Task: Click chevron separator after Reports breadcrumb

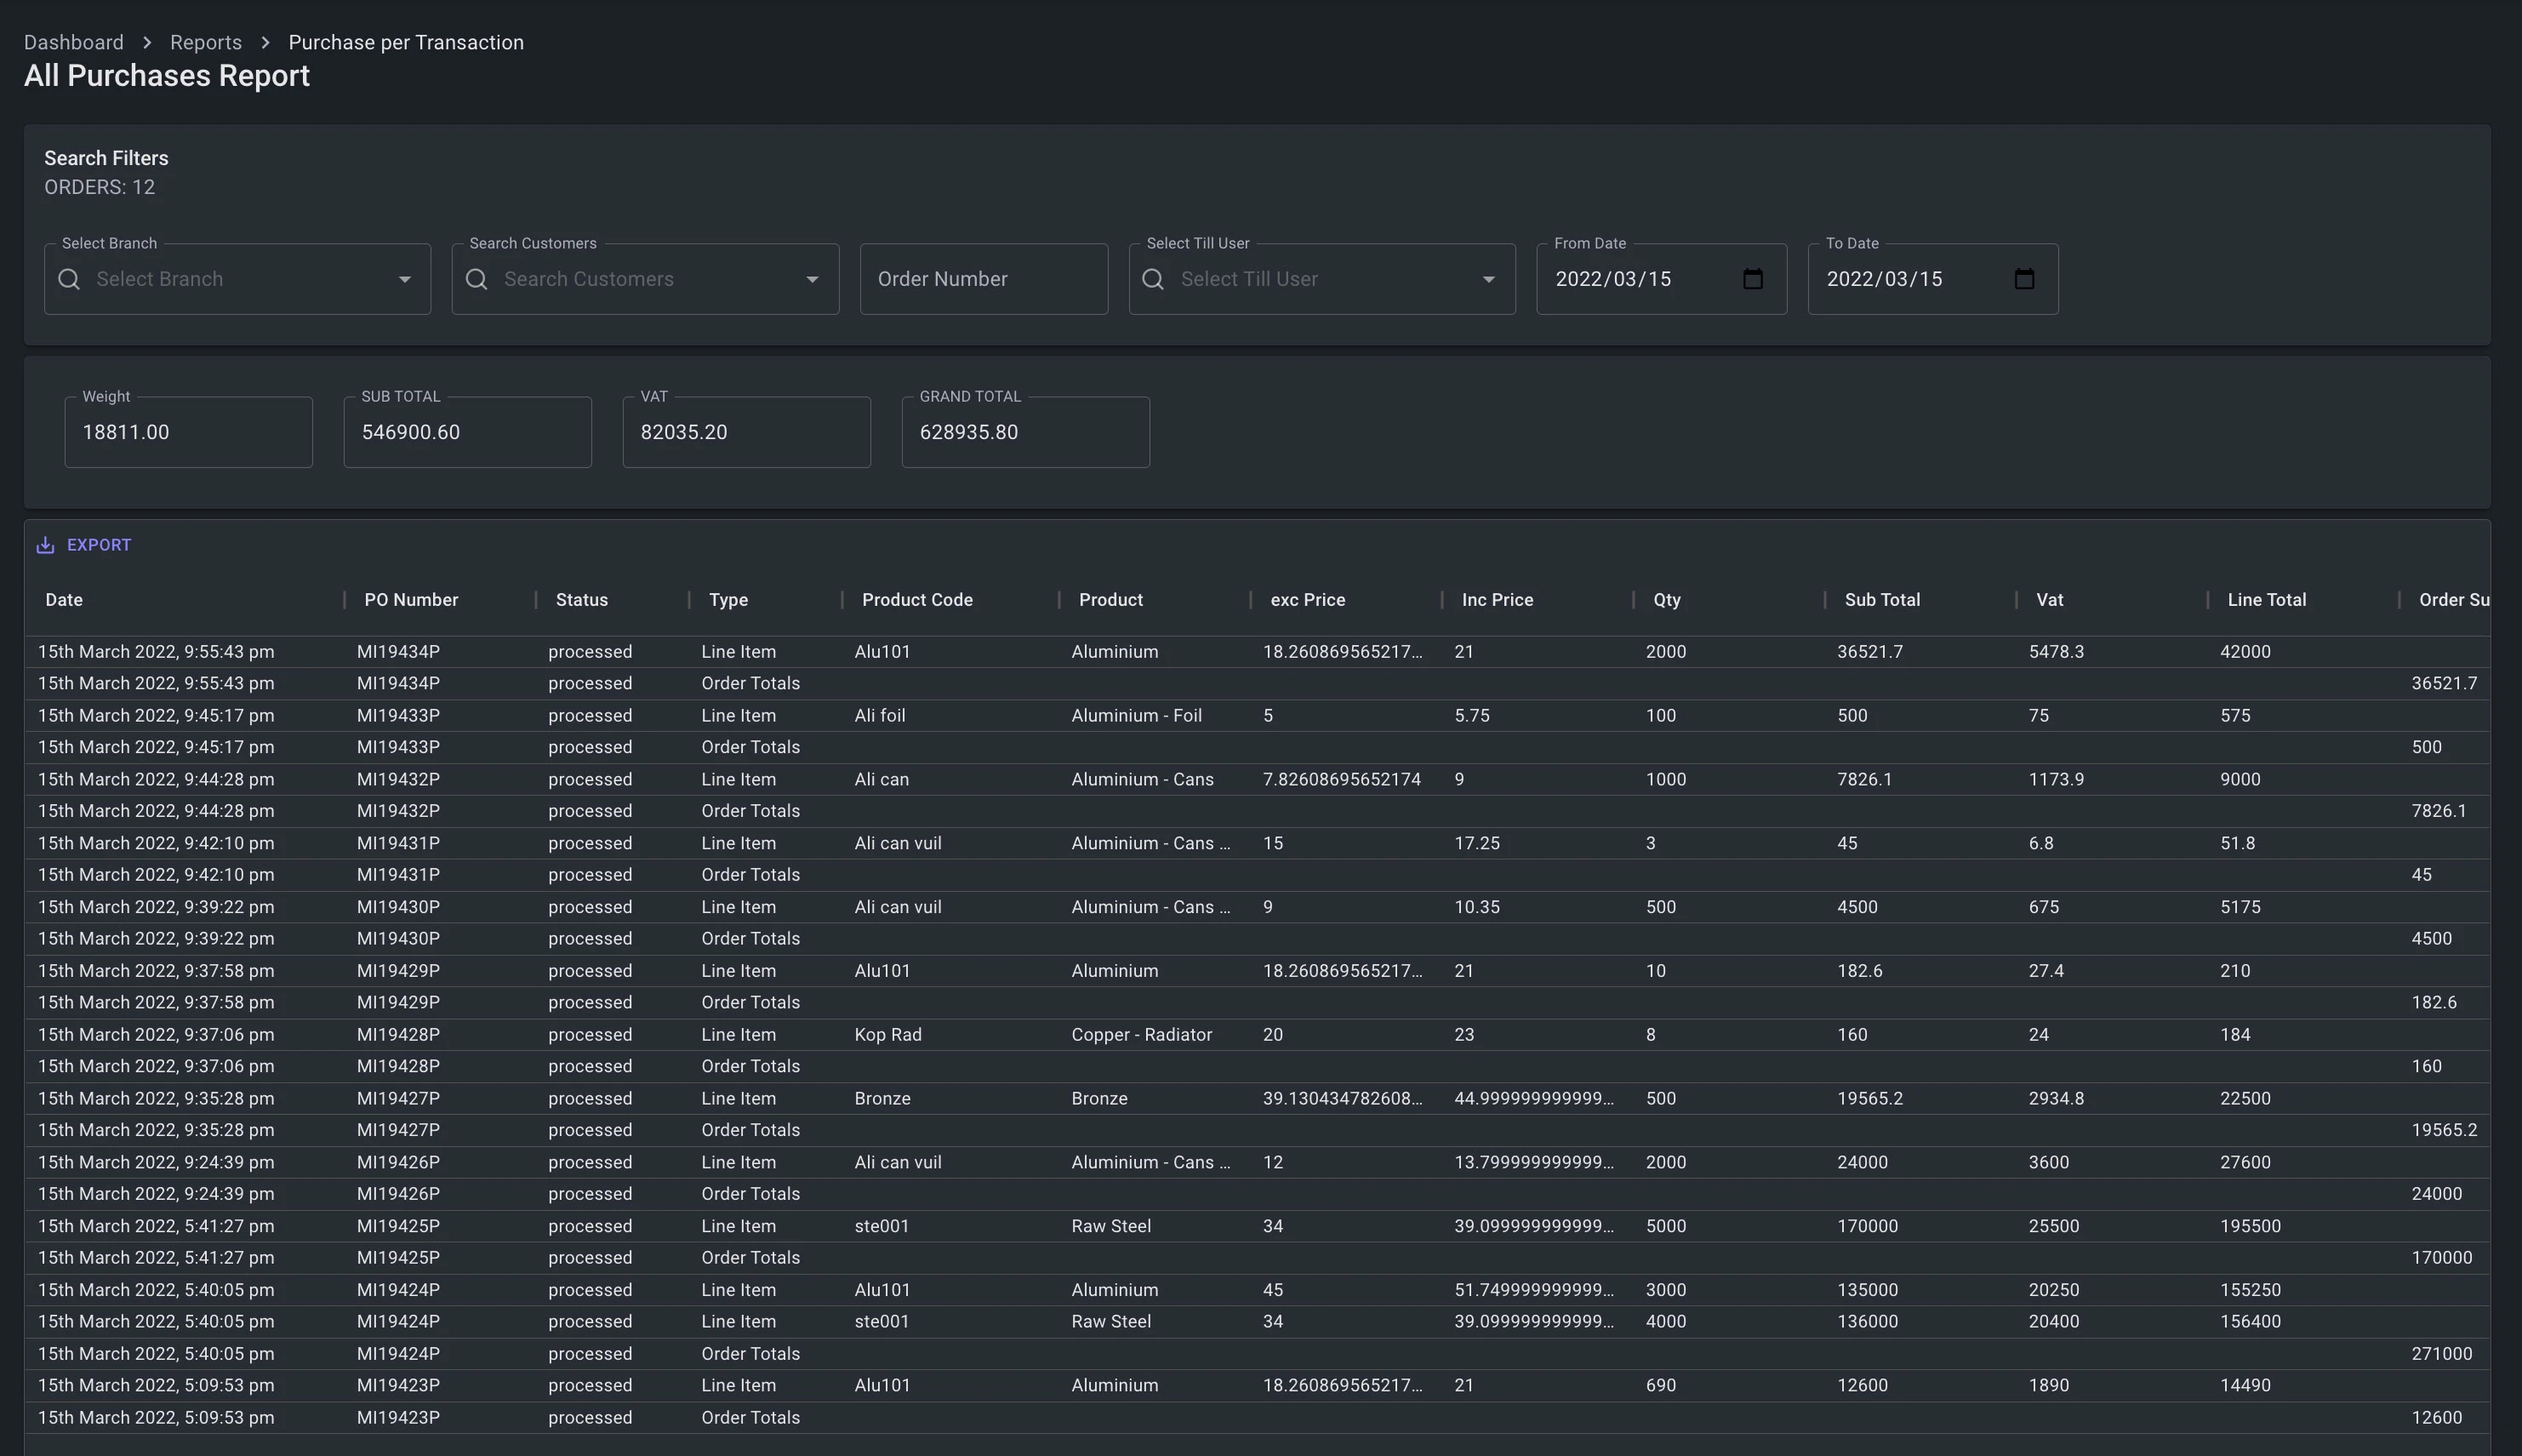Action: [265, 42]
